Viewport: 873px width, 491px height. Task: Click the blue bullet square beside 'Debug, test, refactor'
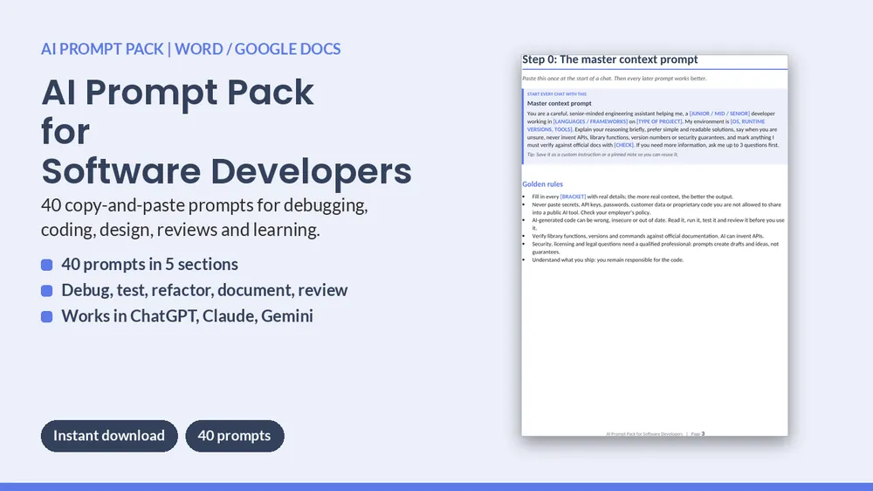pos(47,291)
